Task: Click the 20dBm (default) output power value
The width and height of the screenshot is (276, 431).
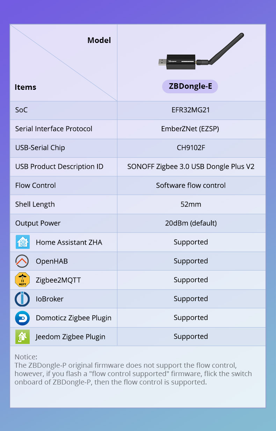Action: pos(191,223)
